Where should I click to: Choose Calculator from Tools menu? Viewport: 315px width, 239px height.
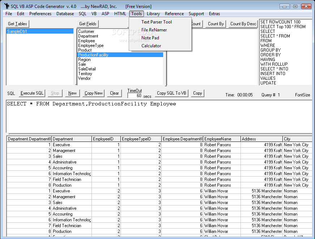coord(160,46)
